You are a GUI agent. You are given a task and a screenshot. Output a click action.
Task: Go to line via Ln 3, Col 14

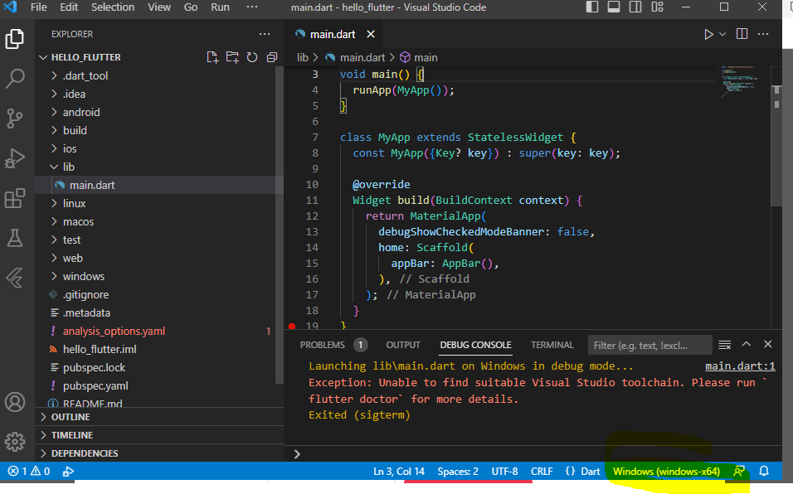pos(399,472)
